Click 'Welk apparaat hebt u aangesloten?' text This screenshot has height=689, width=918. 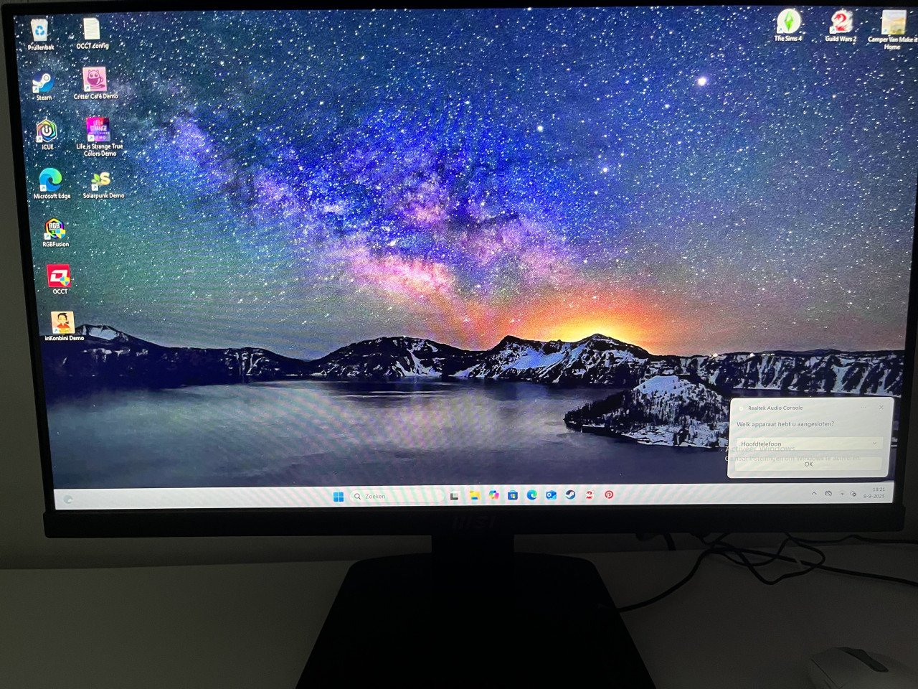(x=785, y=424)
